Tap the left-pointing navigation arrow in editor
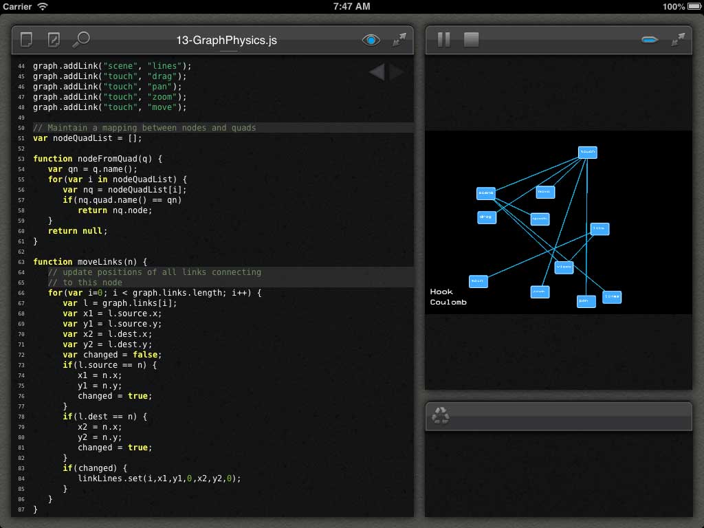 [377, 71]
